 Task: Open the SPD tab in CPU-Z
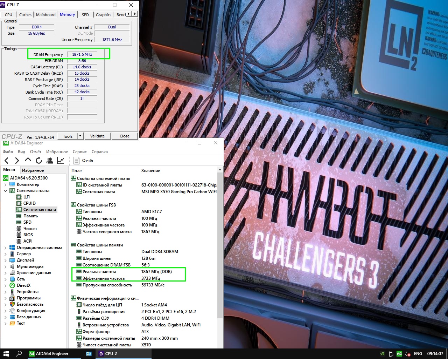tap(85, 15)
